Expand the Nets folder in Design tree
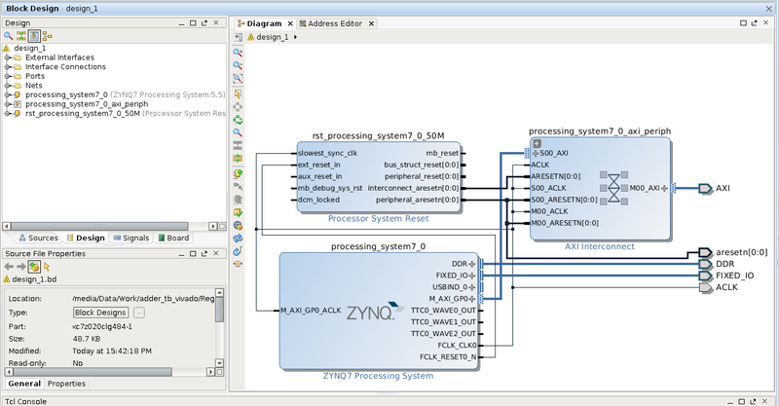 tap(8, 85)
